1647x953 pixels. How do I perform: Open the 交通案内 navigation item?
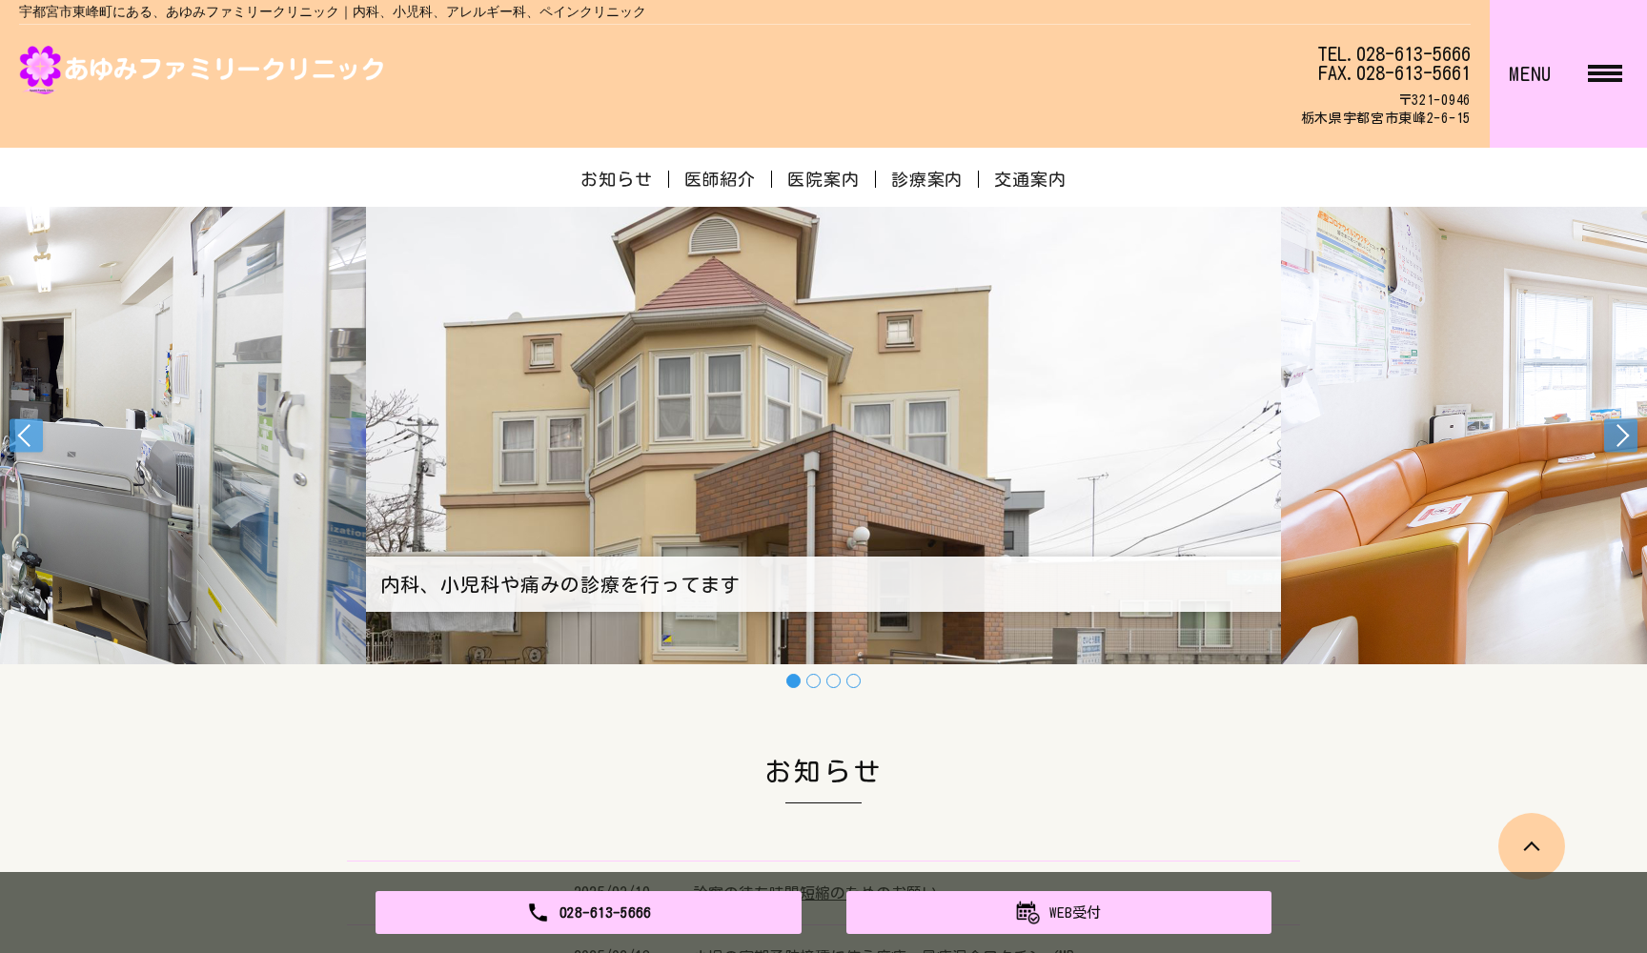[1029, 179]
